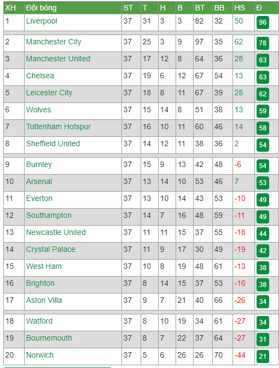Open the Burnley team link
279x368 pixels.
39,164
